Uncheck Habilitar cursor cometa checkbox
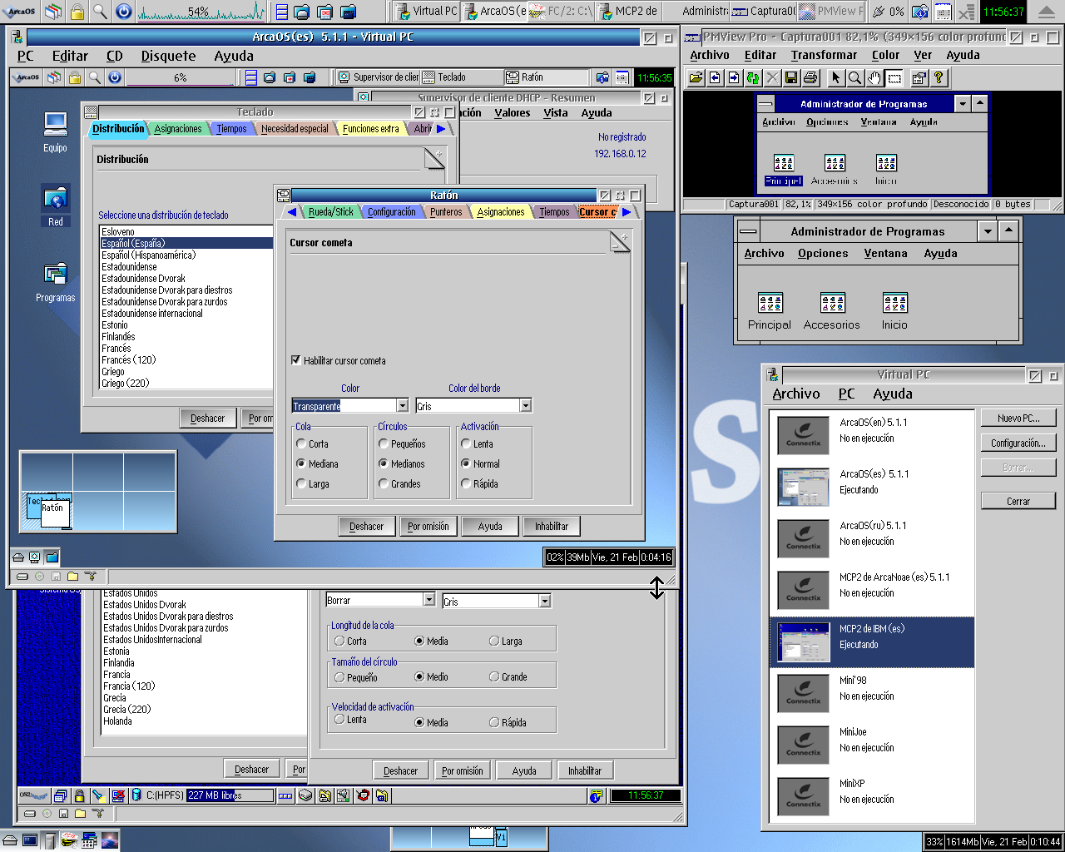This screenshot has width=1065, height=852. (295, 360)
